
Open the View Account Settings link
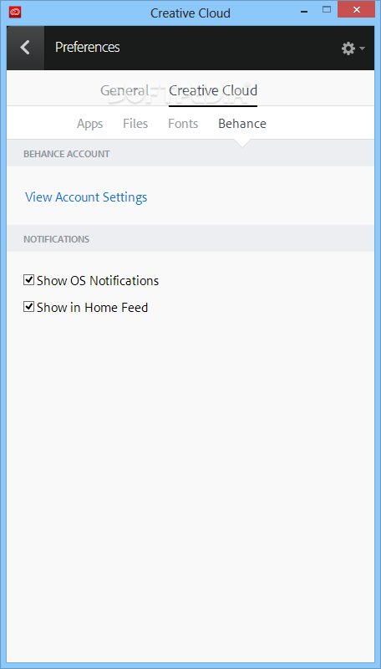[x=86, y=197]
